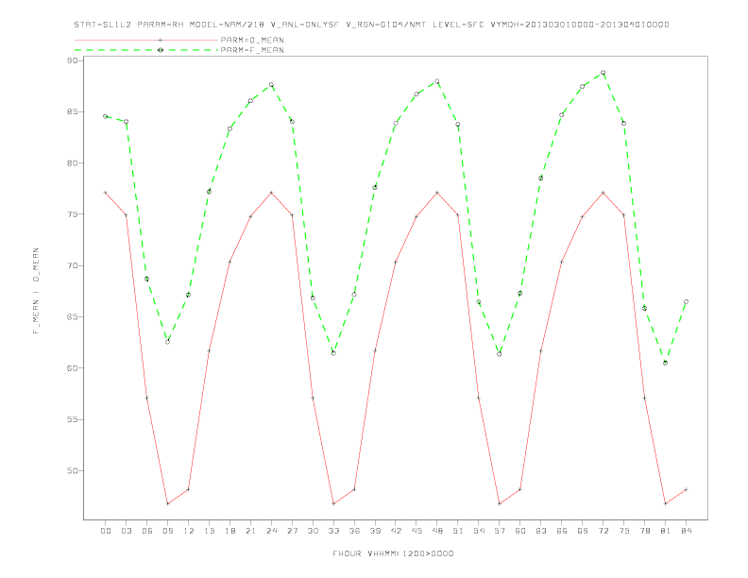Click red O_MEAN trough marker at hour 33
The image size is (748, 578).
(x=333, y=503)
